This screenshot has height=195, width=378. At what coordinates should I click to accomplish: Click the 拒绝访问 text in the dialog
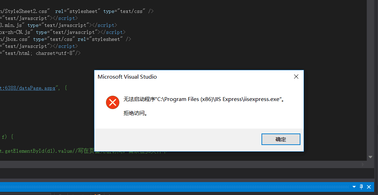tap(135, 113)
